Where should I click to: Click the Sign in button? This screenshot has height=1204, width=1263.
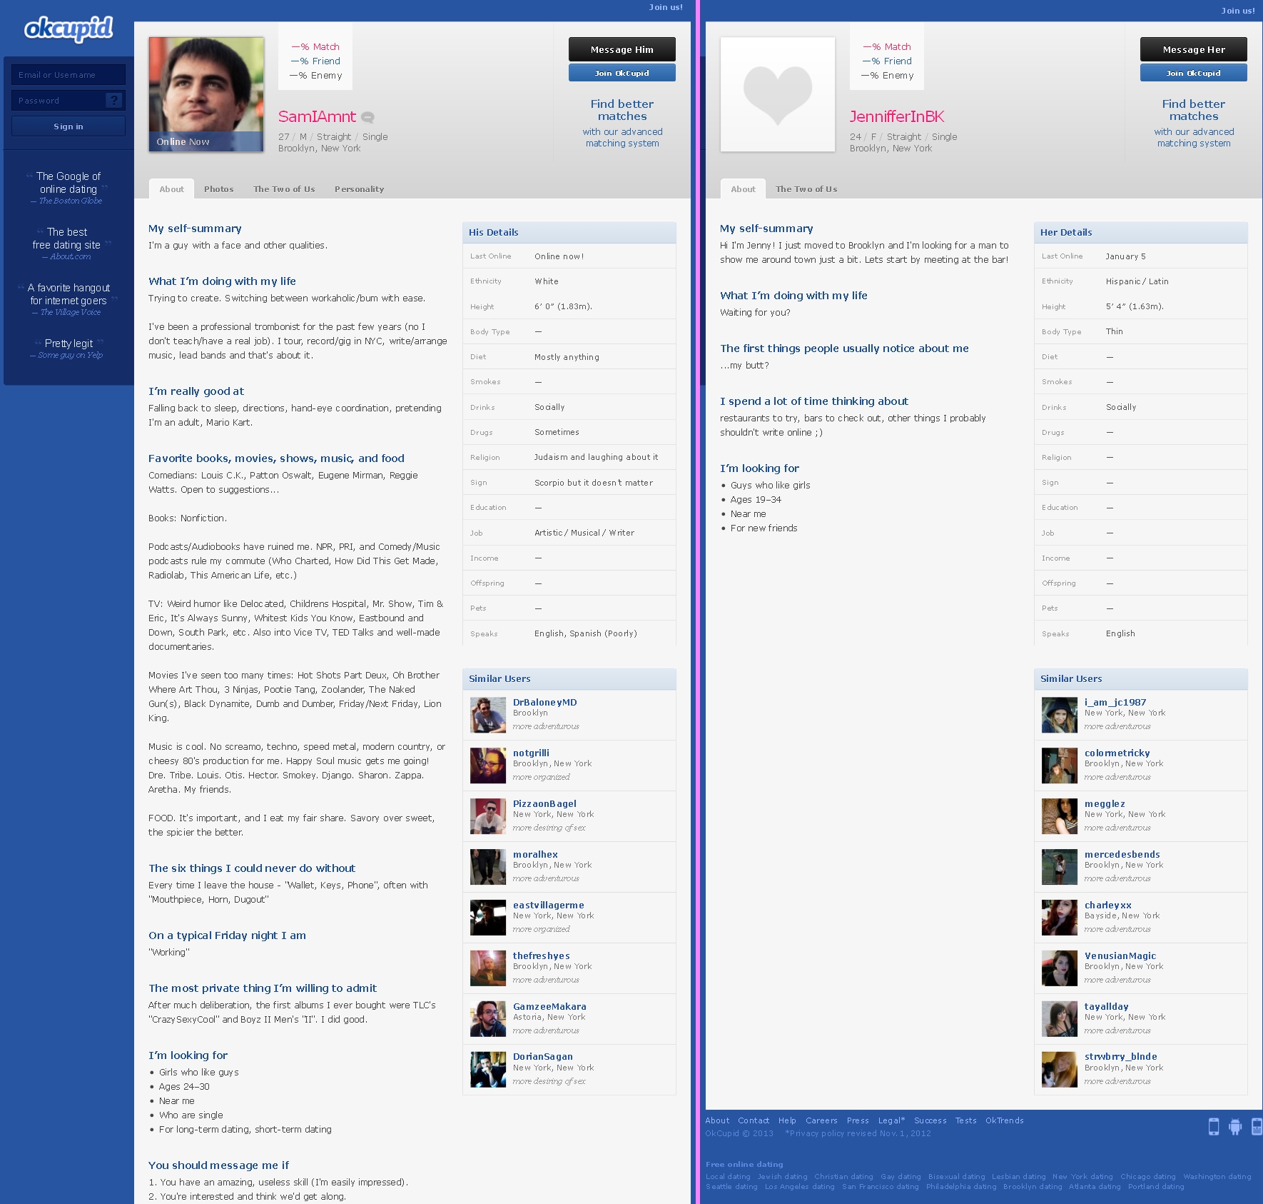(69, 126)
